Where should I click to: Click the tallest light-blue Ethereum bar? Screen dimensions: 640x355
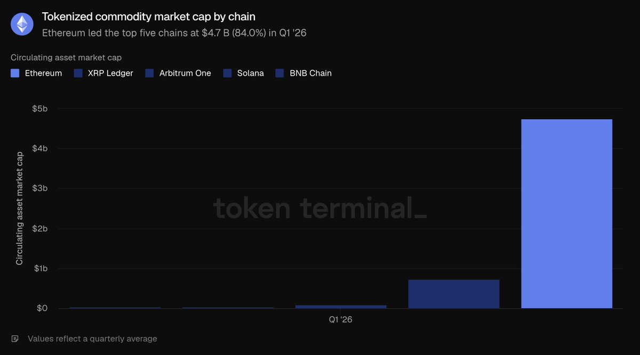tap(566, 214)
